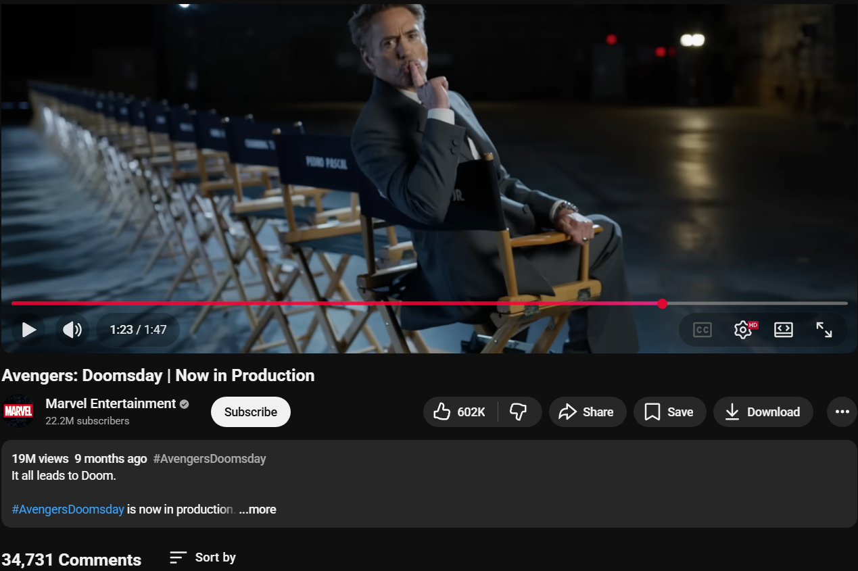Expand the description with ...more
Image resolution: width=858 pixels, height=571 pixels.
(x=258, y=510)
